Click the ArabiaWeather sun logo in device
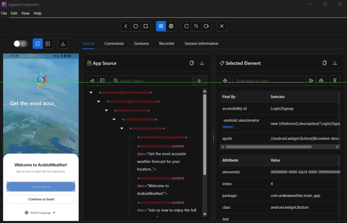 (x=41, y=80)
